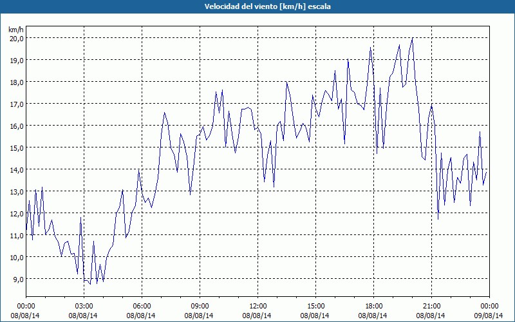This screenshot has height=322, width=515.
Task: Select the '9,0' y-axis value
Action: 19,279
